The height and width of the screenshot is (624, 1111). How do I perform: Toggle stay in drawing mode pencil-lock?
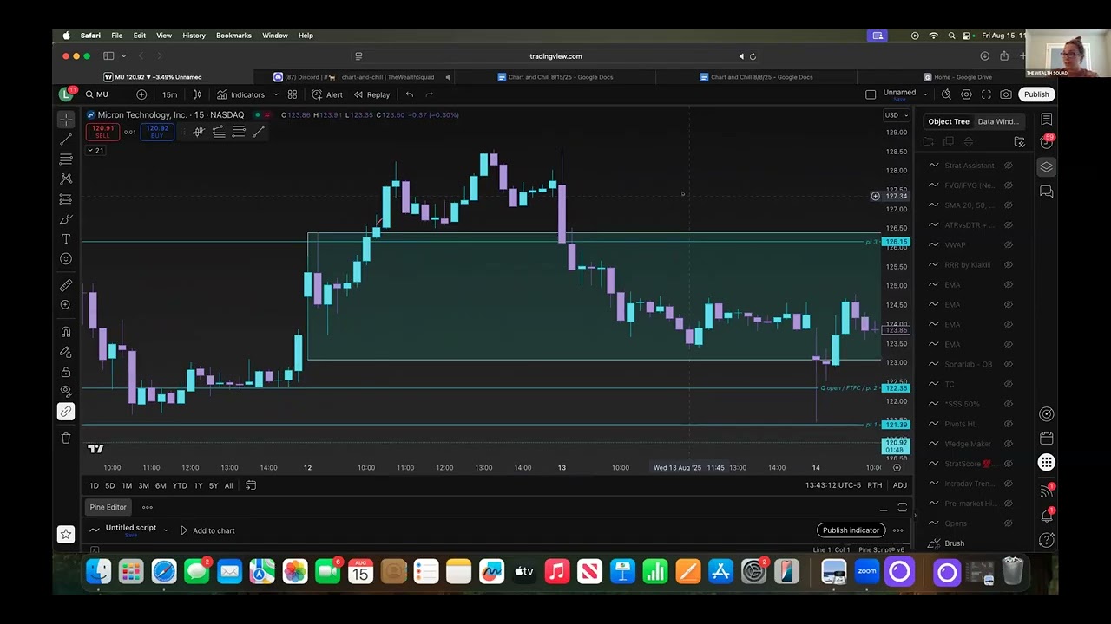(66, 352)
